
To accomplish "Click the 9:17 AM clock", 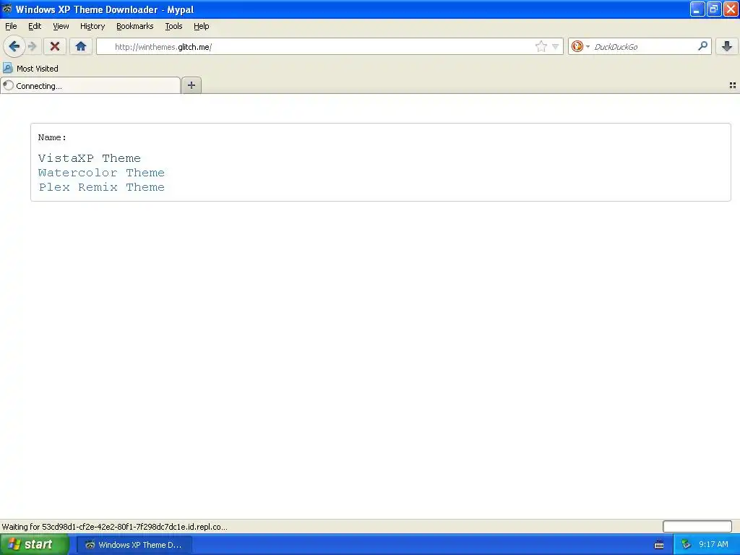I will click(x=713, y=545).
